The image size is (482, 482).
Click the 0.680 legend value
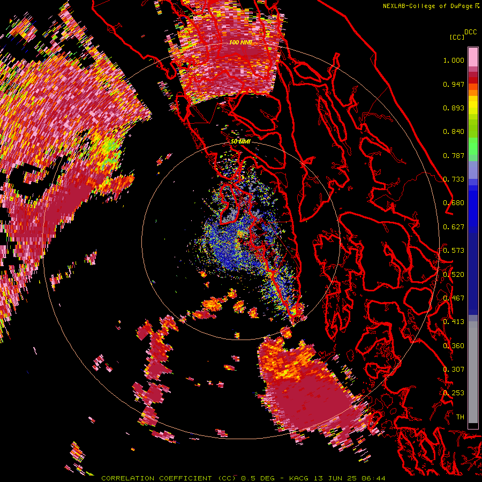click(x=454, y=203)
